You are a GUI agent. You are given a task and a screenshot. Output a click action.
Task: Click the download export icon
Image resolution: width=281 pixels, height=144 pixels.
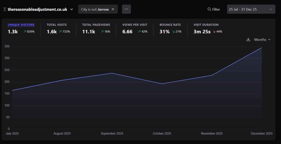248,39
